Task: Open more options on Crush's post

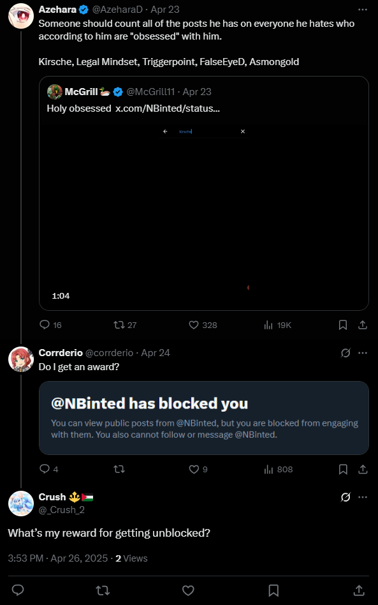Action: pyautogui.click(x=363, y=497)
